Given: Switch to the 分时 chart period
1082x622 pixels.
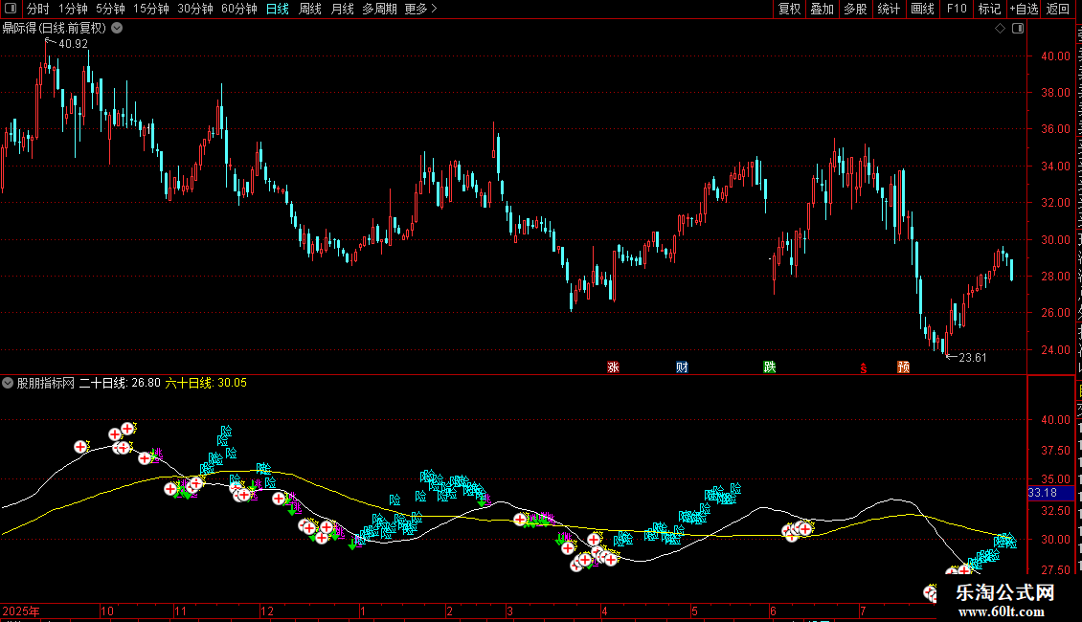Looking at the screenshot, I should [38, 9].
